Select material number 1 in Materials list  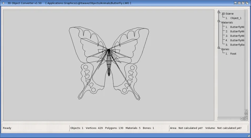click(x=237, y=27)
